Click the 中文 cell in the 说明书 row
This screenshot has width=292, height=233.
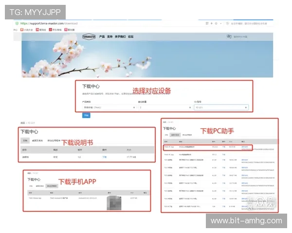(x=55, y=157)
